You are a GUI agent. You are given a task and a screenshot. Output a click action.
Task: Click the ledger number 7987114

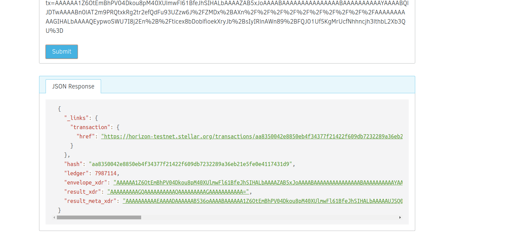(106, 173)
